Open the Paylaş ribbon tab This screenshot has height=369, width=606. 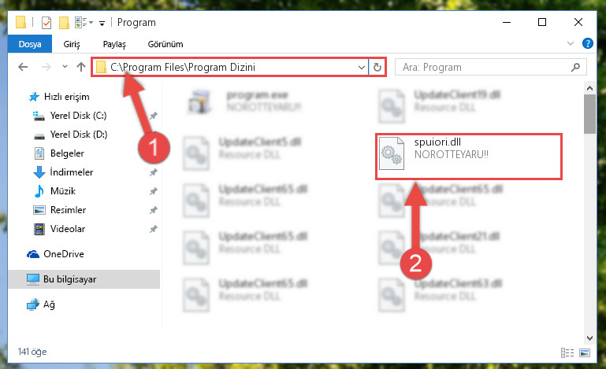pos(114,44)
